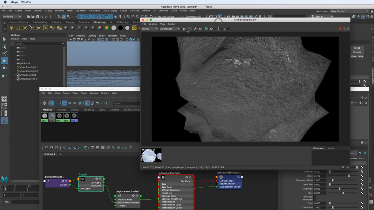Viewport: 374px width, 210px height.
Task: Open the perspShape camera dropdown
Action: pos(170,29)
